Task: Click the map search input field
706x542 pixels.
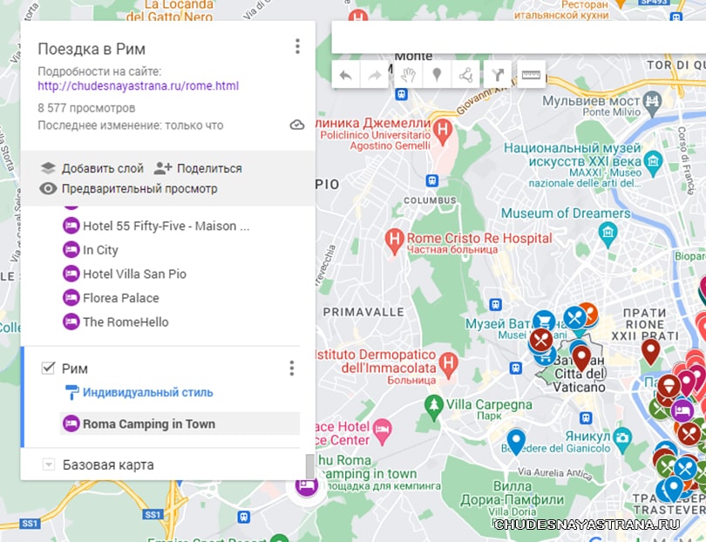Action: coord(519,37)
